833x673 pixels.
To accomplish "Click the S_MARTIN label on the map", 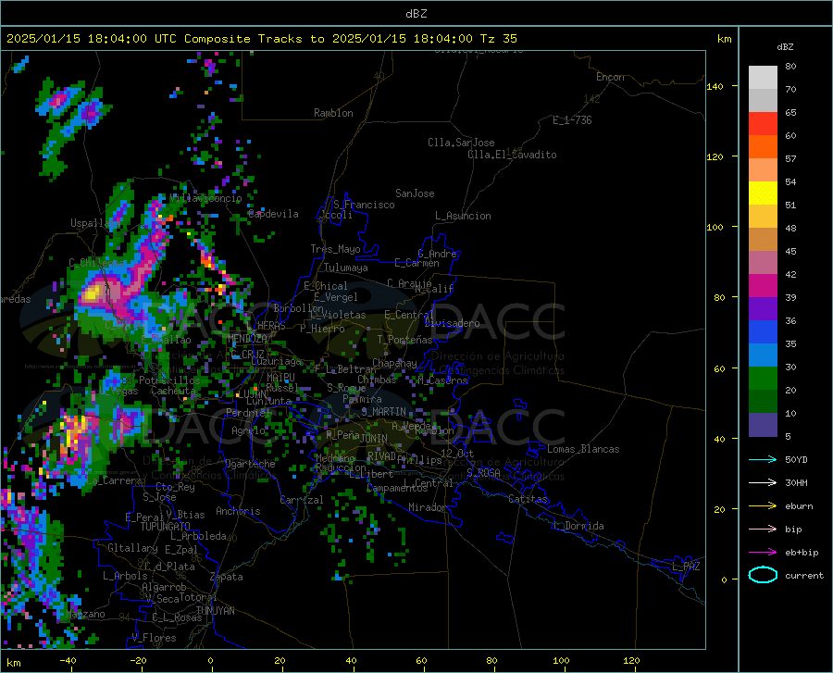I will tap(383, 412).
